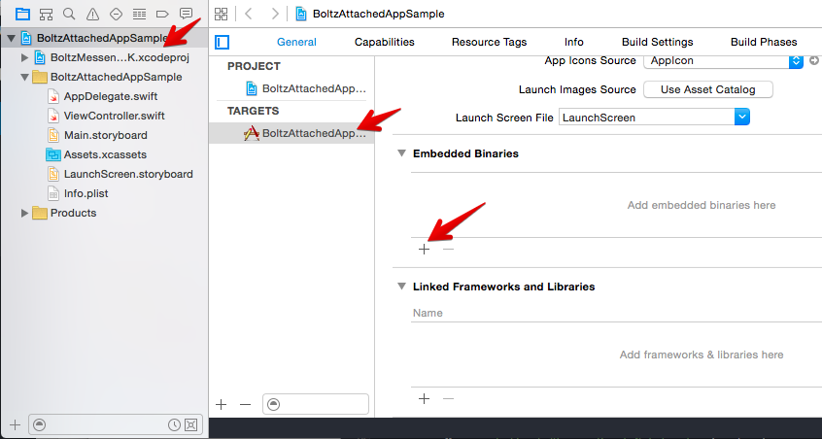
Task: Collapse Linked Frameworks and Libraries section
Action: [x=401, y=287]
